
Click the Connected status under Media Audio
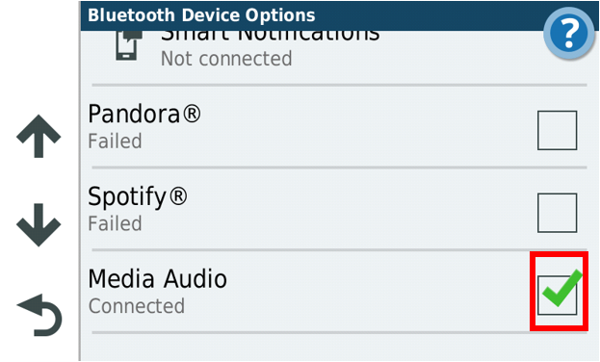[x=136, y=306]
